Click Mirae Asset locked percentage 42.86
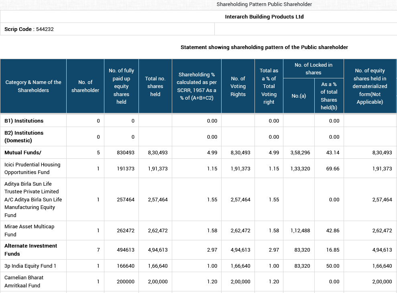The image size is (397, 293). [x=333, y=231]
